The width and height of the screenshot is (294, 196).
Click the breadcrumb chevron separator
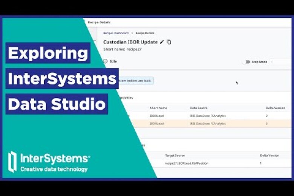tap(132, 33)
